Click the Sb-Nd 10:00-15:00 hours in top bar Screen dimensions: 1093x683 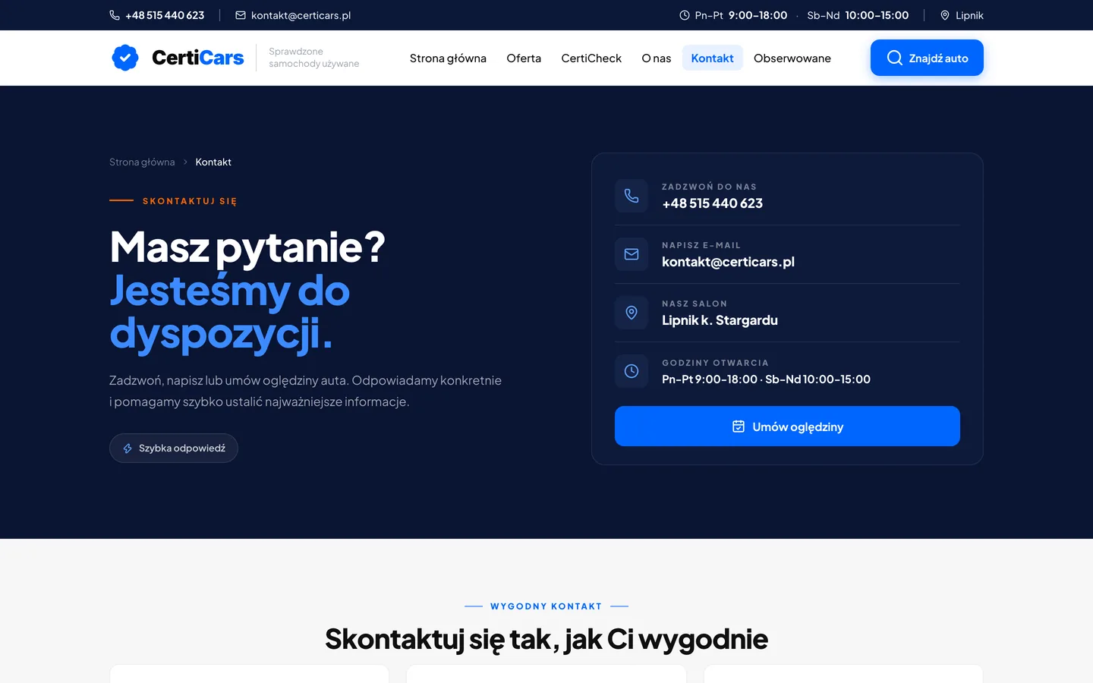858,15
